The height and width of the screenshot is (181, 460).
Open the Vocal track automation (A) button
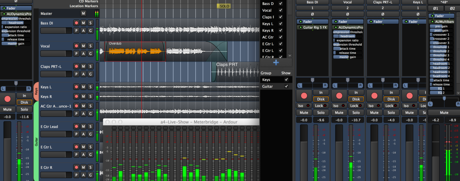[x=83, y=54]
